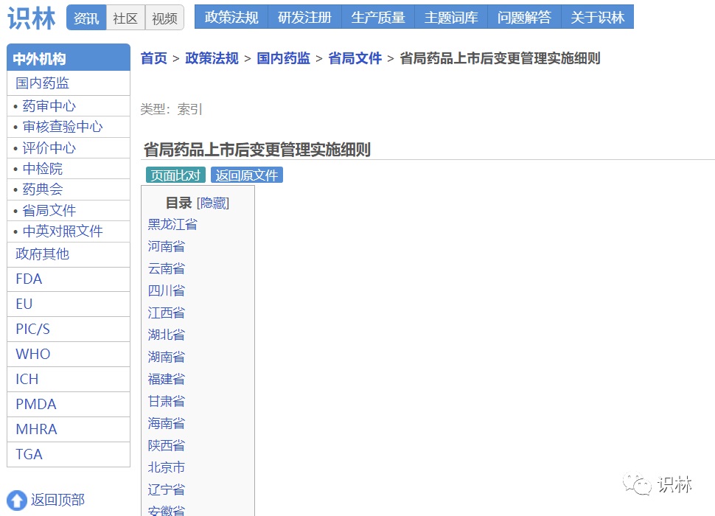715x516 pixels.
Task: Click the 中外机构 sidebar header
Action: click(x=69, y=57)
